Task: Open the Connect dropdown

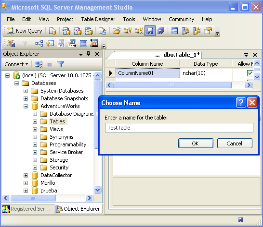Action: point(16,64)
